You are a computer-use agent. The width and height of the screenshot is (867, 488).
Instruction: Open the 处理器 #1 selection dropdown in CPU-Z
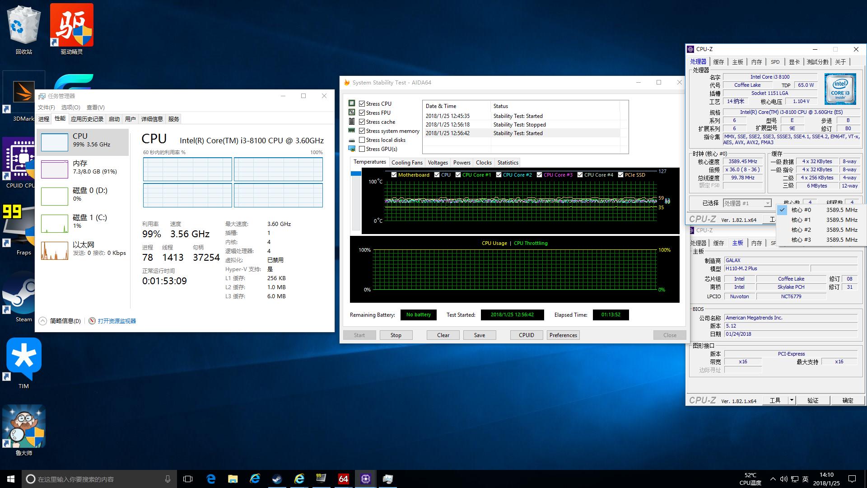coord(768,203)
